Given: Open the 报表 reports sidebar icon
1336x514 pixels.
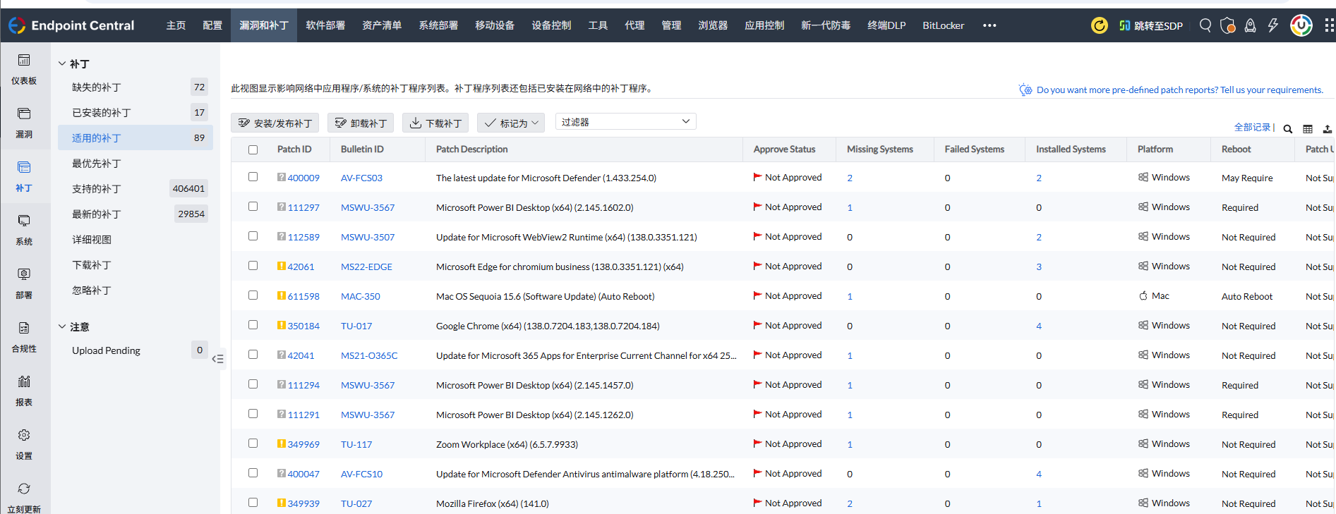Looking at the screenshot, I should [x=24, y=390].
